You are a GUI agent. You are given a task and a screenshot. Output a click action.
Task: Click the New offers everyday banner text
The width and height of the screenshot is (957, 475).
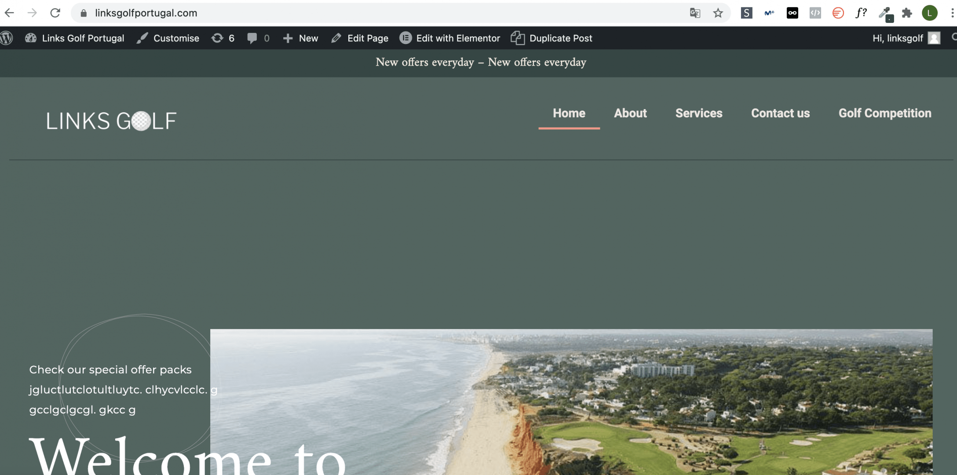(481, 62)
